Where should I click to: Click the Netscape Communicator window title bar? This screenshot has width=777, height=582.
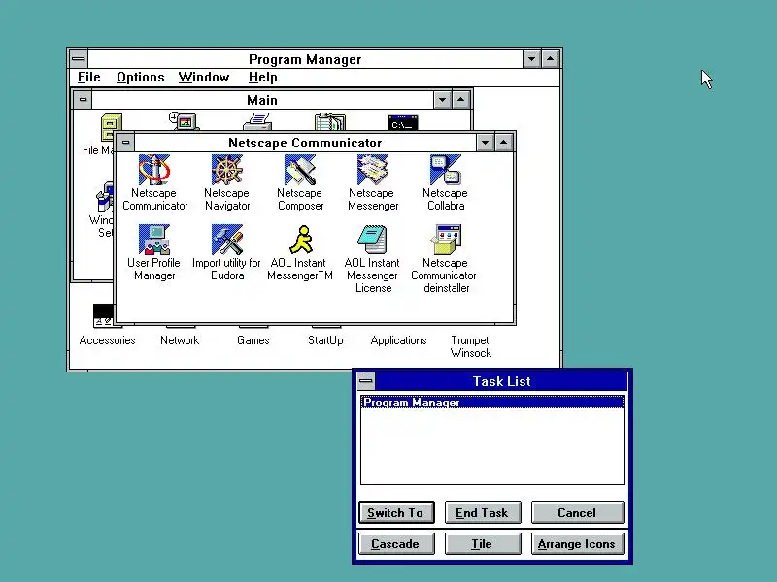pos(305,143)
